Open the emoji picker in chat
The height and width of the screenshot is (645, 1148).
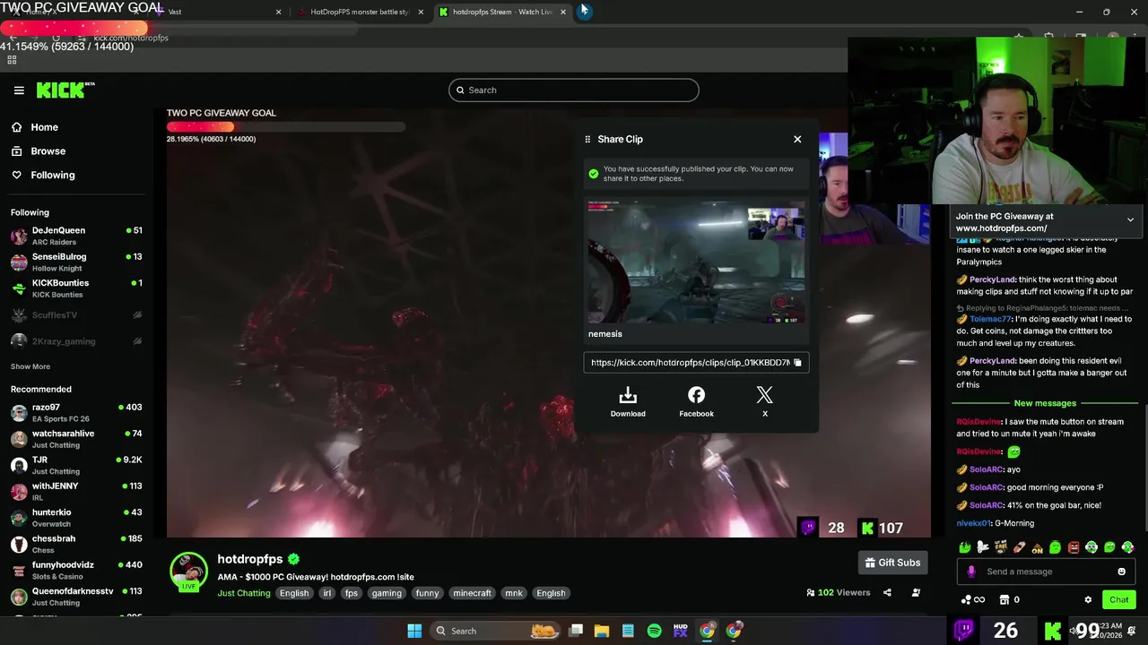coord(1121,572)
